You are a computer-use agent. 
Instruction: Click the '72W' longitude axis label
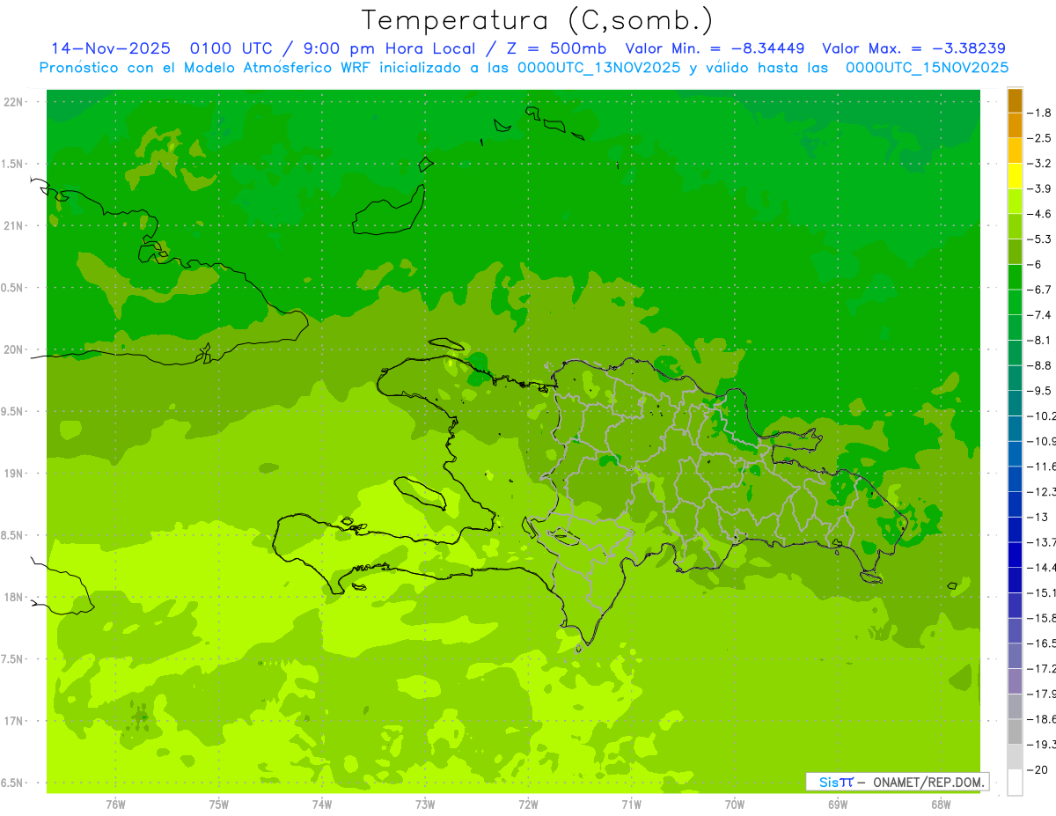pos(528,805)
